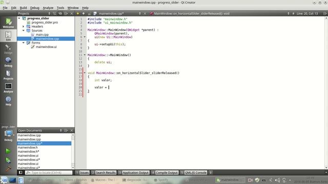Go forward in editor navigation history
328x184 pixels.
click(84, 13)
